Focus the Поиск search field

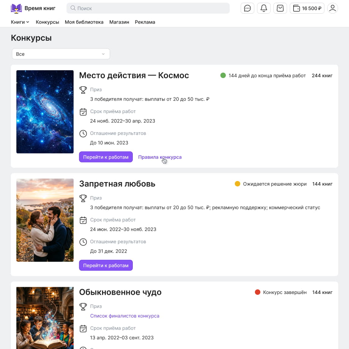(148, 8)
